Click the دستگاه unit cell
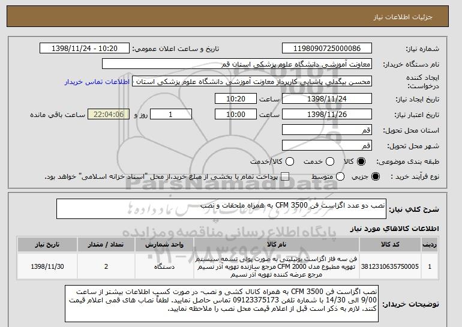The image size is (462, 327). tap(164, 266)
